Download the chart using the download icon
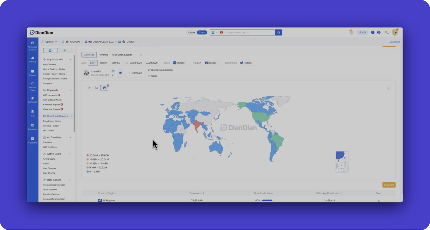 coord(389,88)
